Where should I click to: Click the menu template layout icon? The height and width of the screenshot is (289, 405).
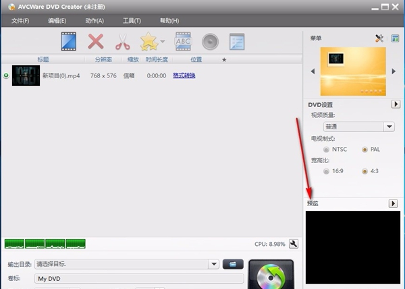tap(395, 38)
